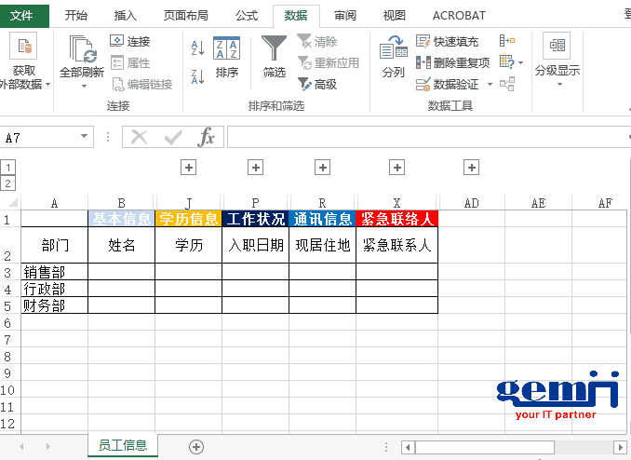Select the 学历信息 header cell
This screenshot has height=460, width=631.
188,219
